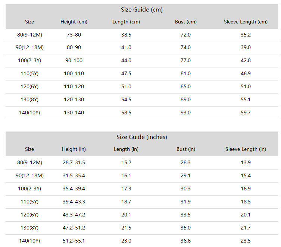Click the 42.8 sleeve length cell
Image resolution: width=281 pixels, height=247 pixels.
coord(246,60)
